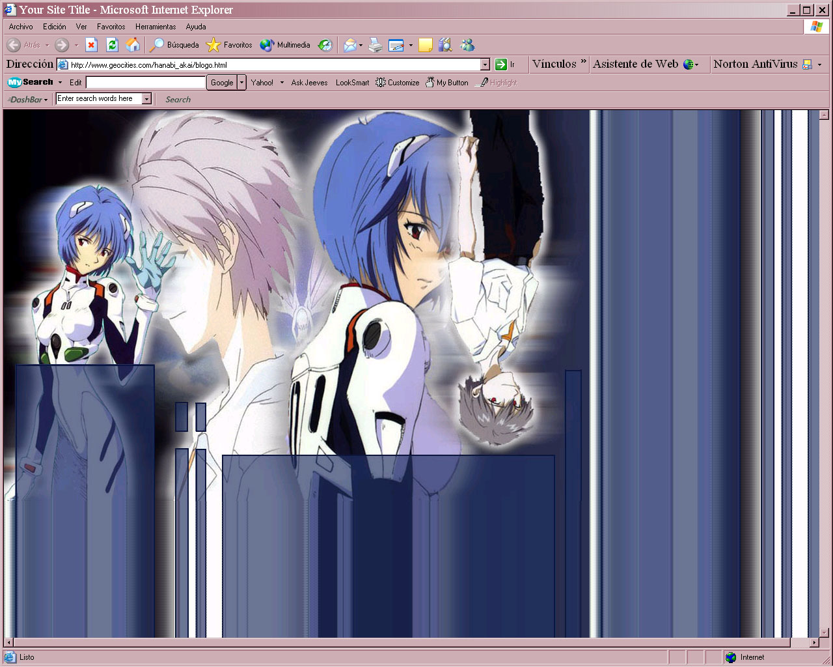The image size is (833, 667).
Task: Open the Google search engine dropdown arrow
Action: (241, 83)
